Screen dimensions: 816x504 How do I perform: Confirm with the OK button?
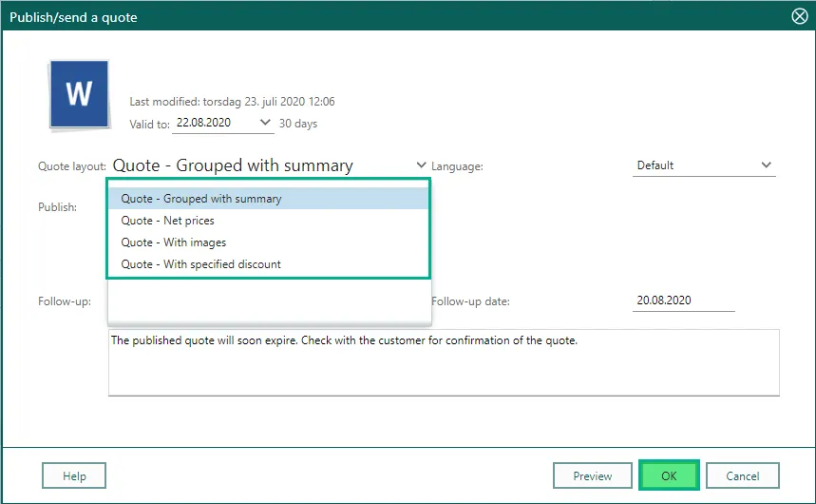pyautogui.click(x=669, y=476)
